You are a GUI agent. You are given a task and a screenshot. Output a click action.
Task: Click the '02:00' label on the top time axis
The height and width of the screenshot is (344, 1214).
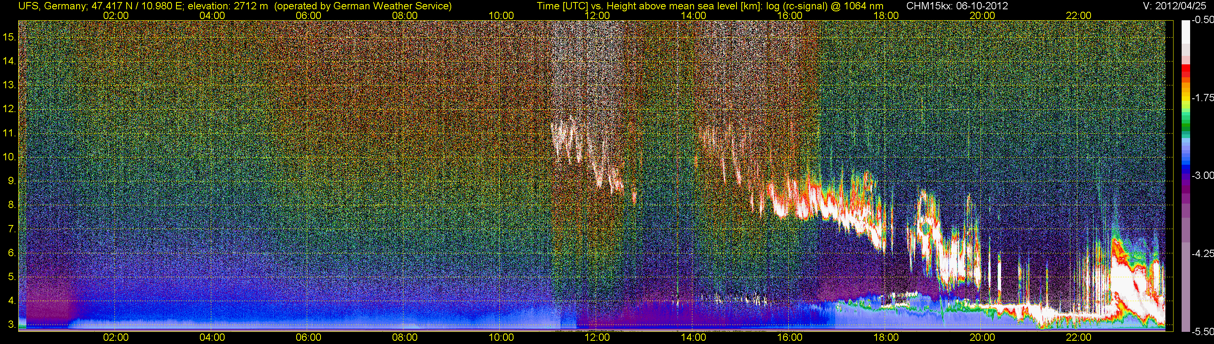click(x=116, y=15)
